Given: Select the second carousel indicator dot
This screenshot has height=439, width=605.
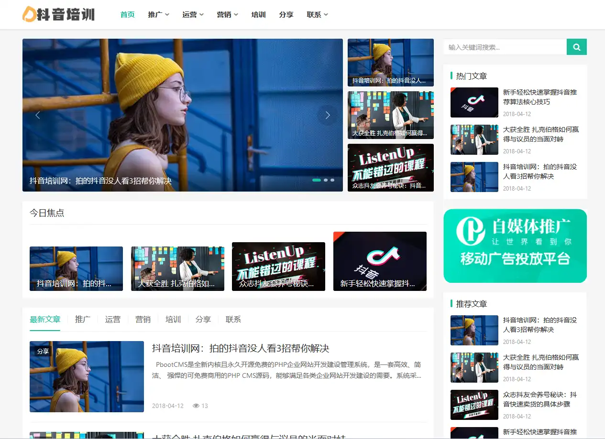Looking at the screenshot, I should tap(326, 180).
